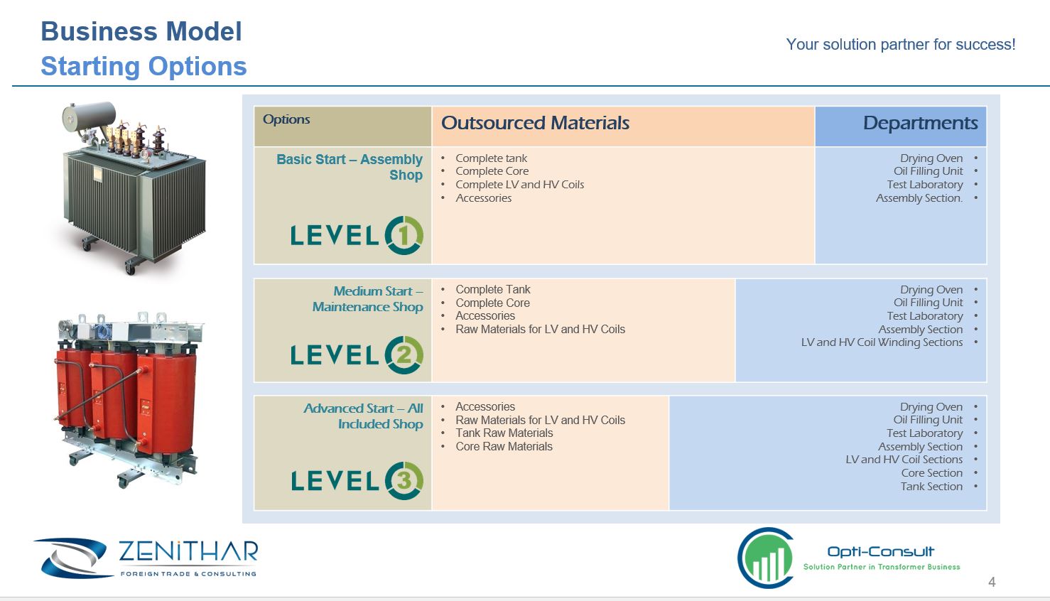Viewport: 1050px width, 601px height.
Task: Click the 'Your solution partner for success!' tagline
Action: click(901, 45)
